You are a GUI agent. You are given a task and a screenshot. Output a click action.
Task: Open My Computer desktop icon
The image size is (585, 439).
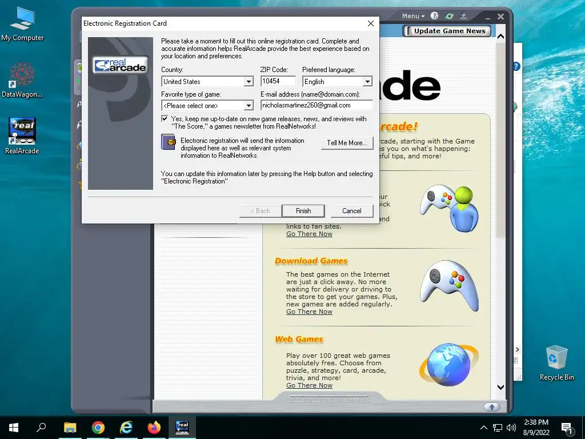[x=22, y=24]
